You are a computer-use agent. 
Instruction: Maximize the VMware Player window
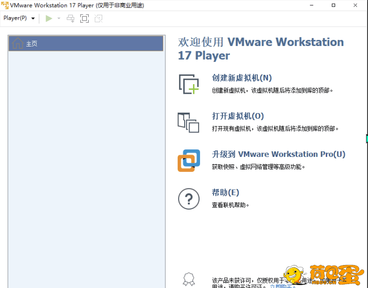333,5
